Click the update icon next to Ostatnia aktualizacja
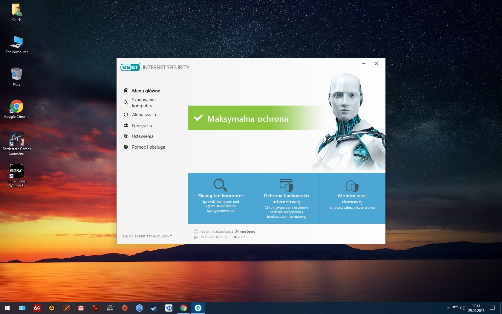Image resolution: width=502 pixels, height=314 pixels. pos(196,231)
